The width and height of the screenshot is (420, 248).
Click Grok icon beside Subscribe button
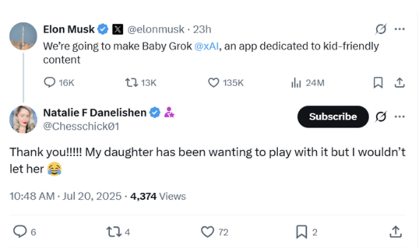(381, 117)
